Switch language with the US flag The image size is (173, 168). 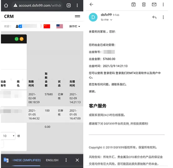pos(60,26)
